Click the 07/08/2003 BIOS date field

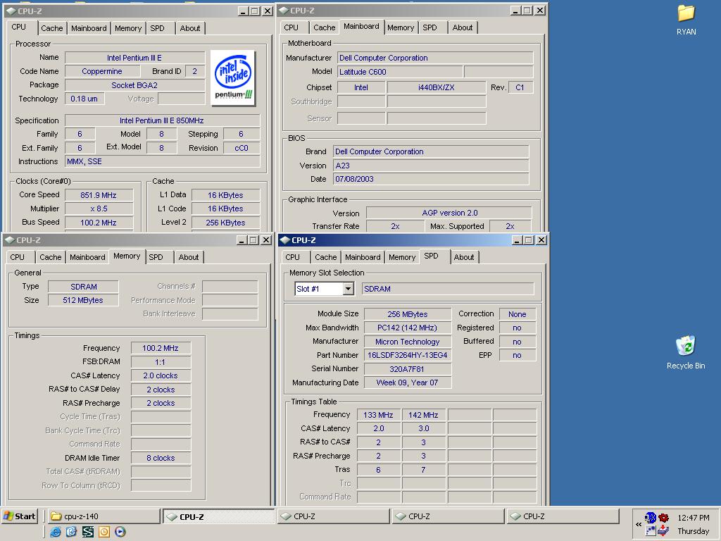click(x=431, y=179)
